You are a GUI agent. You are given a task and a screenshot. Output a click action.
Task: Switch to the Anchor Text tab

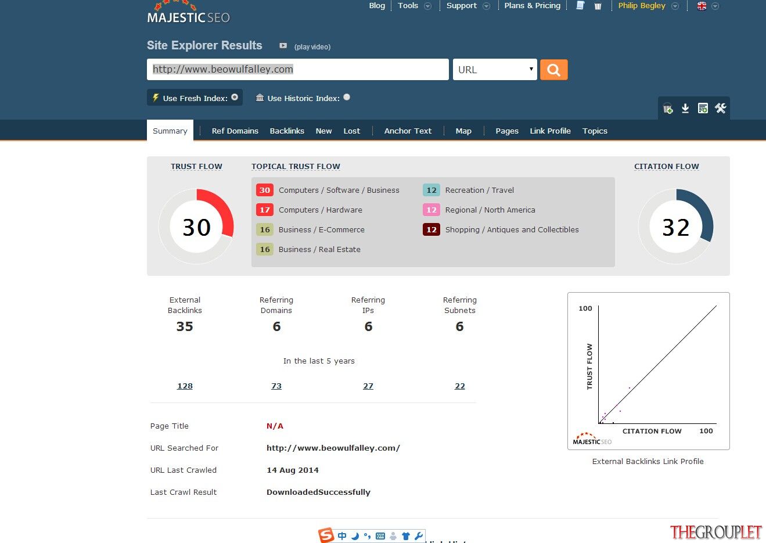[408, 131]
